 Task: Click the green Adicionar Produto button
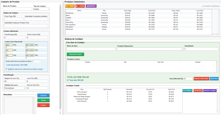pos(75,54)
